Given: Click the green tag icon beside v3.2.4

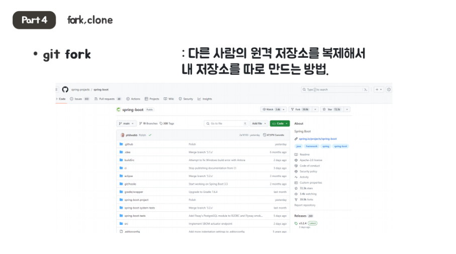Looking at the screenshot, I should click(x=296, y=223).
